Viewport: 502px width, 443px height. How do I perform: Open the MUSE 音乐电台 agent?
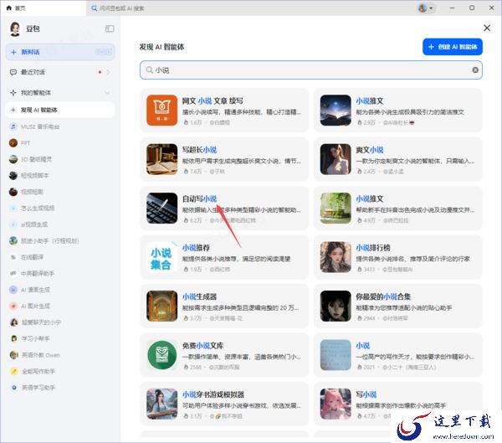tap(60, 126)
